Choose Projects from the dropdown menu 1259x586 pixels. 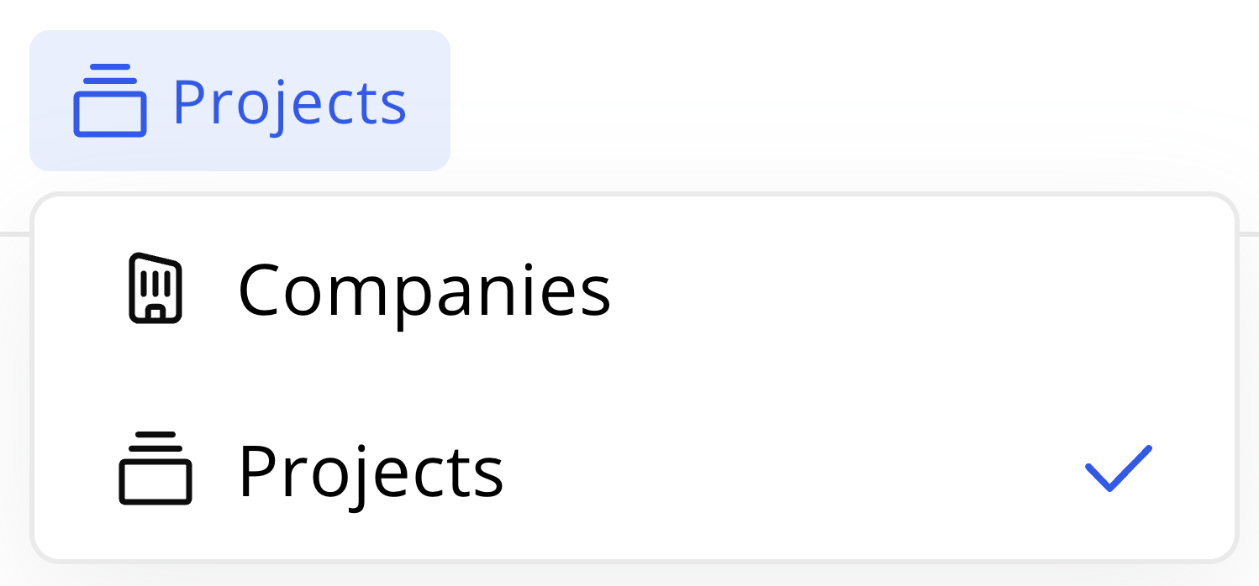[371, 470]
